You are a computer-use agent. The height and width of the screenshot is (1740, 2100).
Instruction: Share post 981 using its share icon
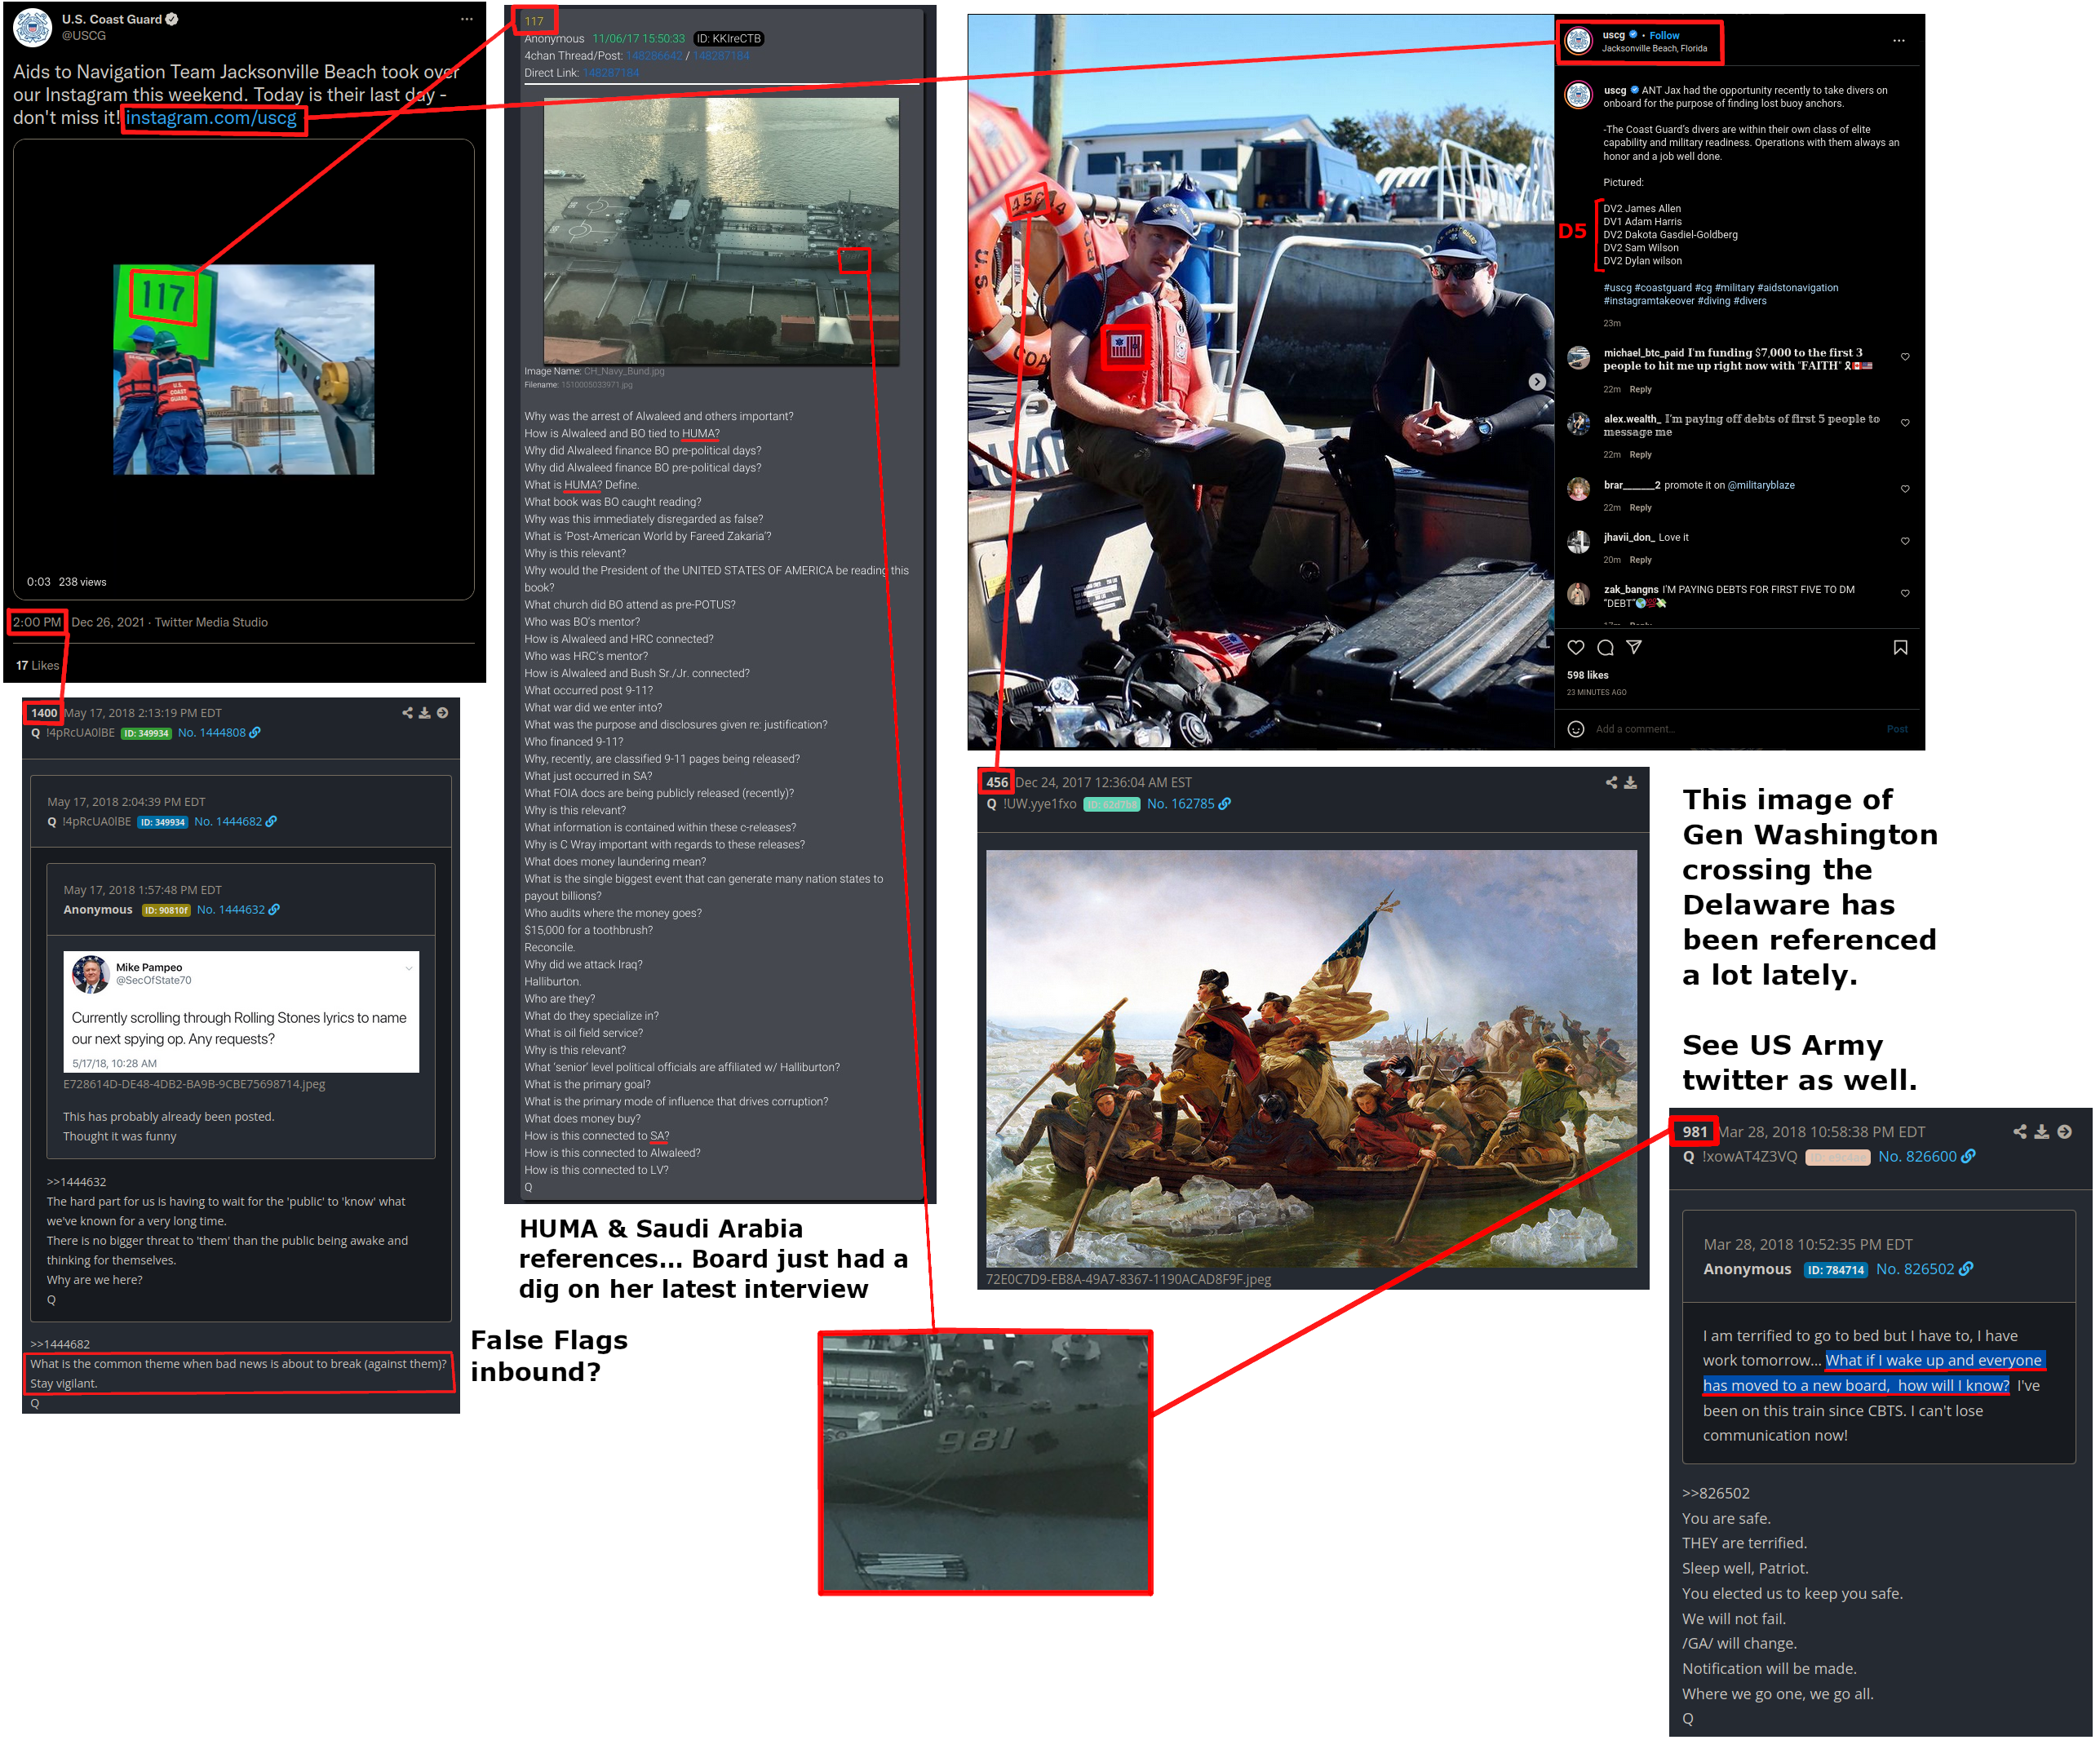pyautogui.click(x=2019, y=1132)
